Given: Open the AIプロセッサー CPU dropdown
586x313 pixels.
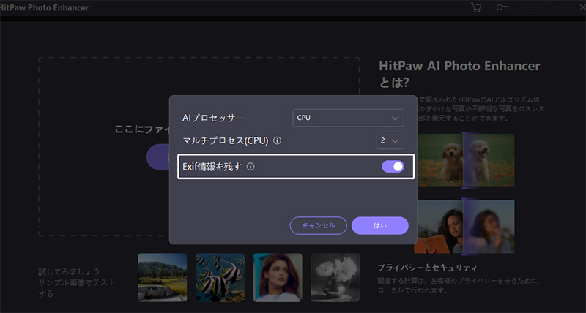Looking at the screenshot, I should (348, 118).
